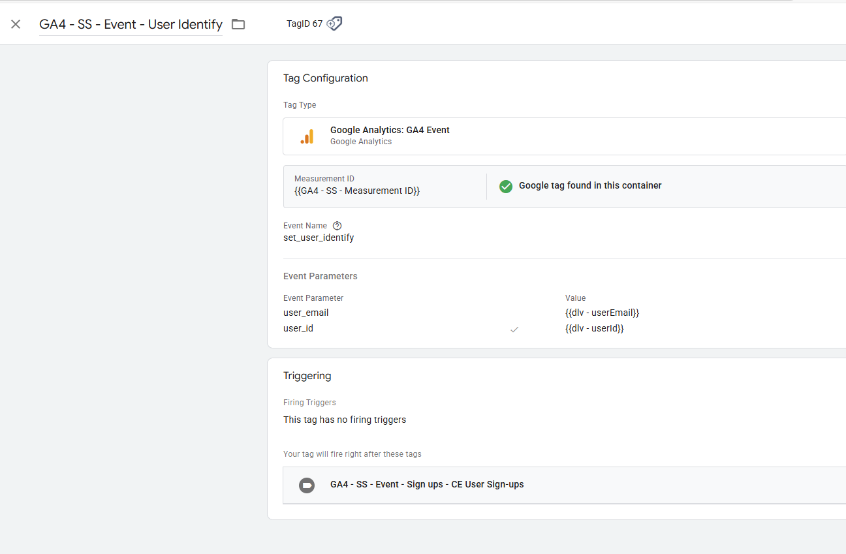Click the label icon next to TagID 67
The width and height of the screenshot is (846, 554).
coord(334,23)
